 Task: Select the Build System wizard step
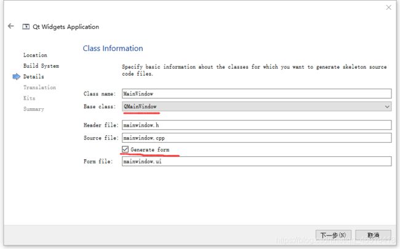click(x=41, y=66)
